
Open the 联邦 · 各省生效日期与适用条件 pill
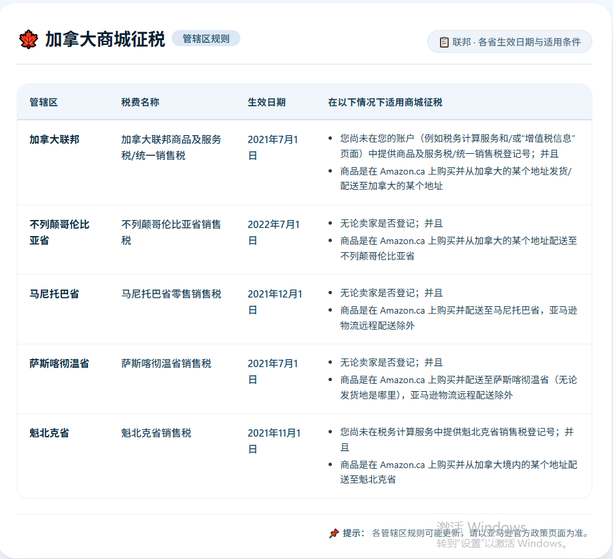(509, 41)
